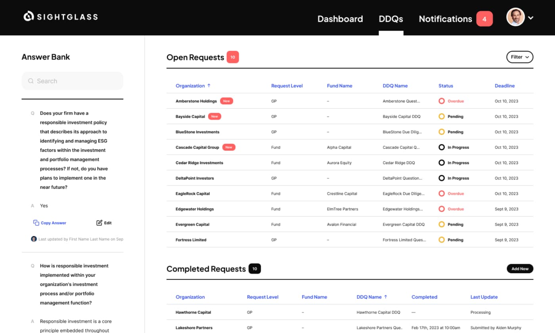Click the avatar icon in the last updated note
This screenshot has height=333, width=555.
[34, 239]
